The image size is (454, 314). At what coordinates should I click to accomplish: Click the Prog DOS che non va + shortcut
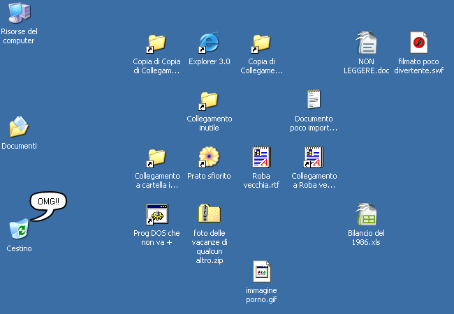(157, 214)
